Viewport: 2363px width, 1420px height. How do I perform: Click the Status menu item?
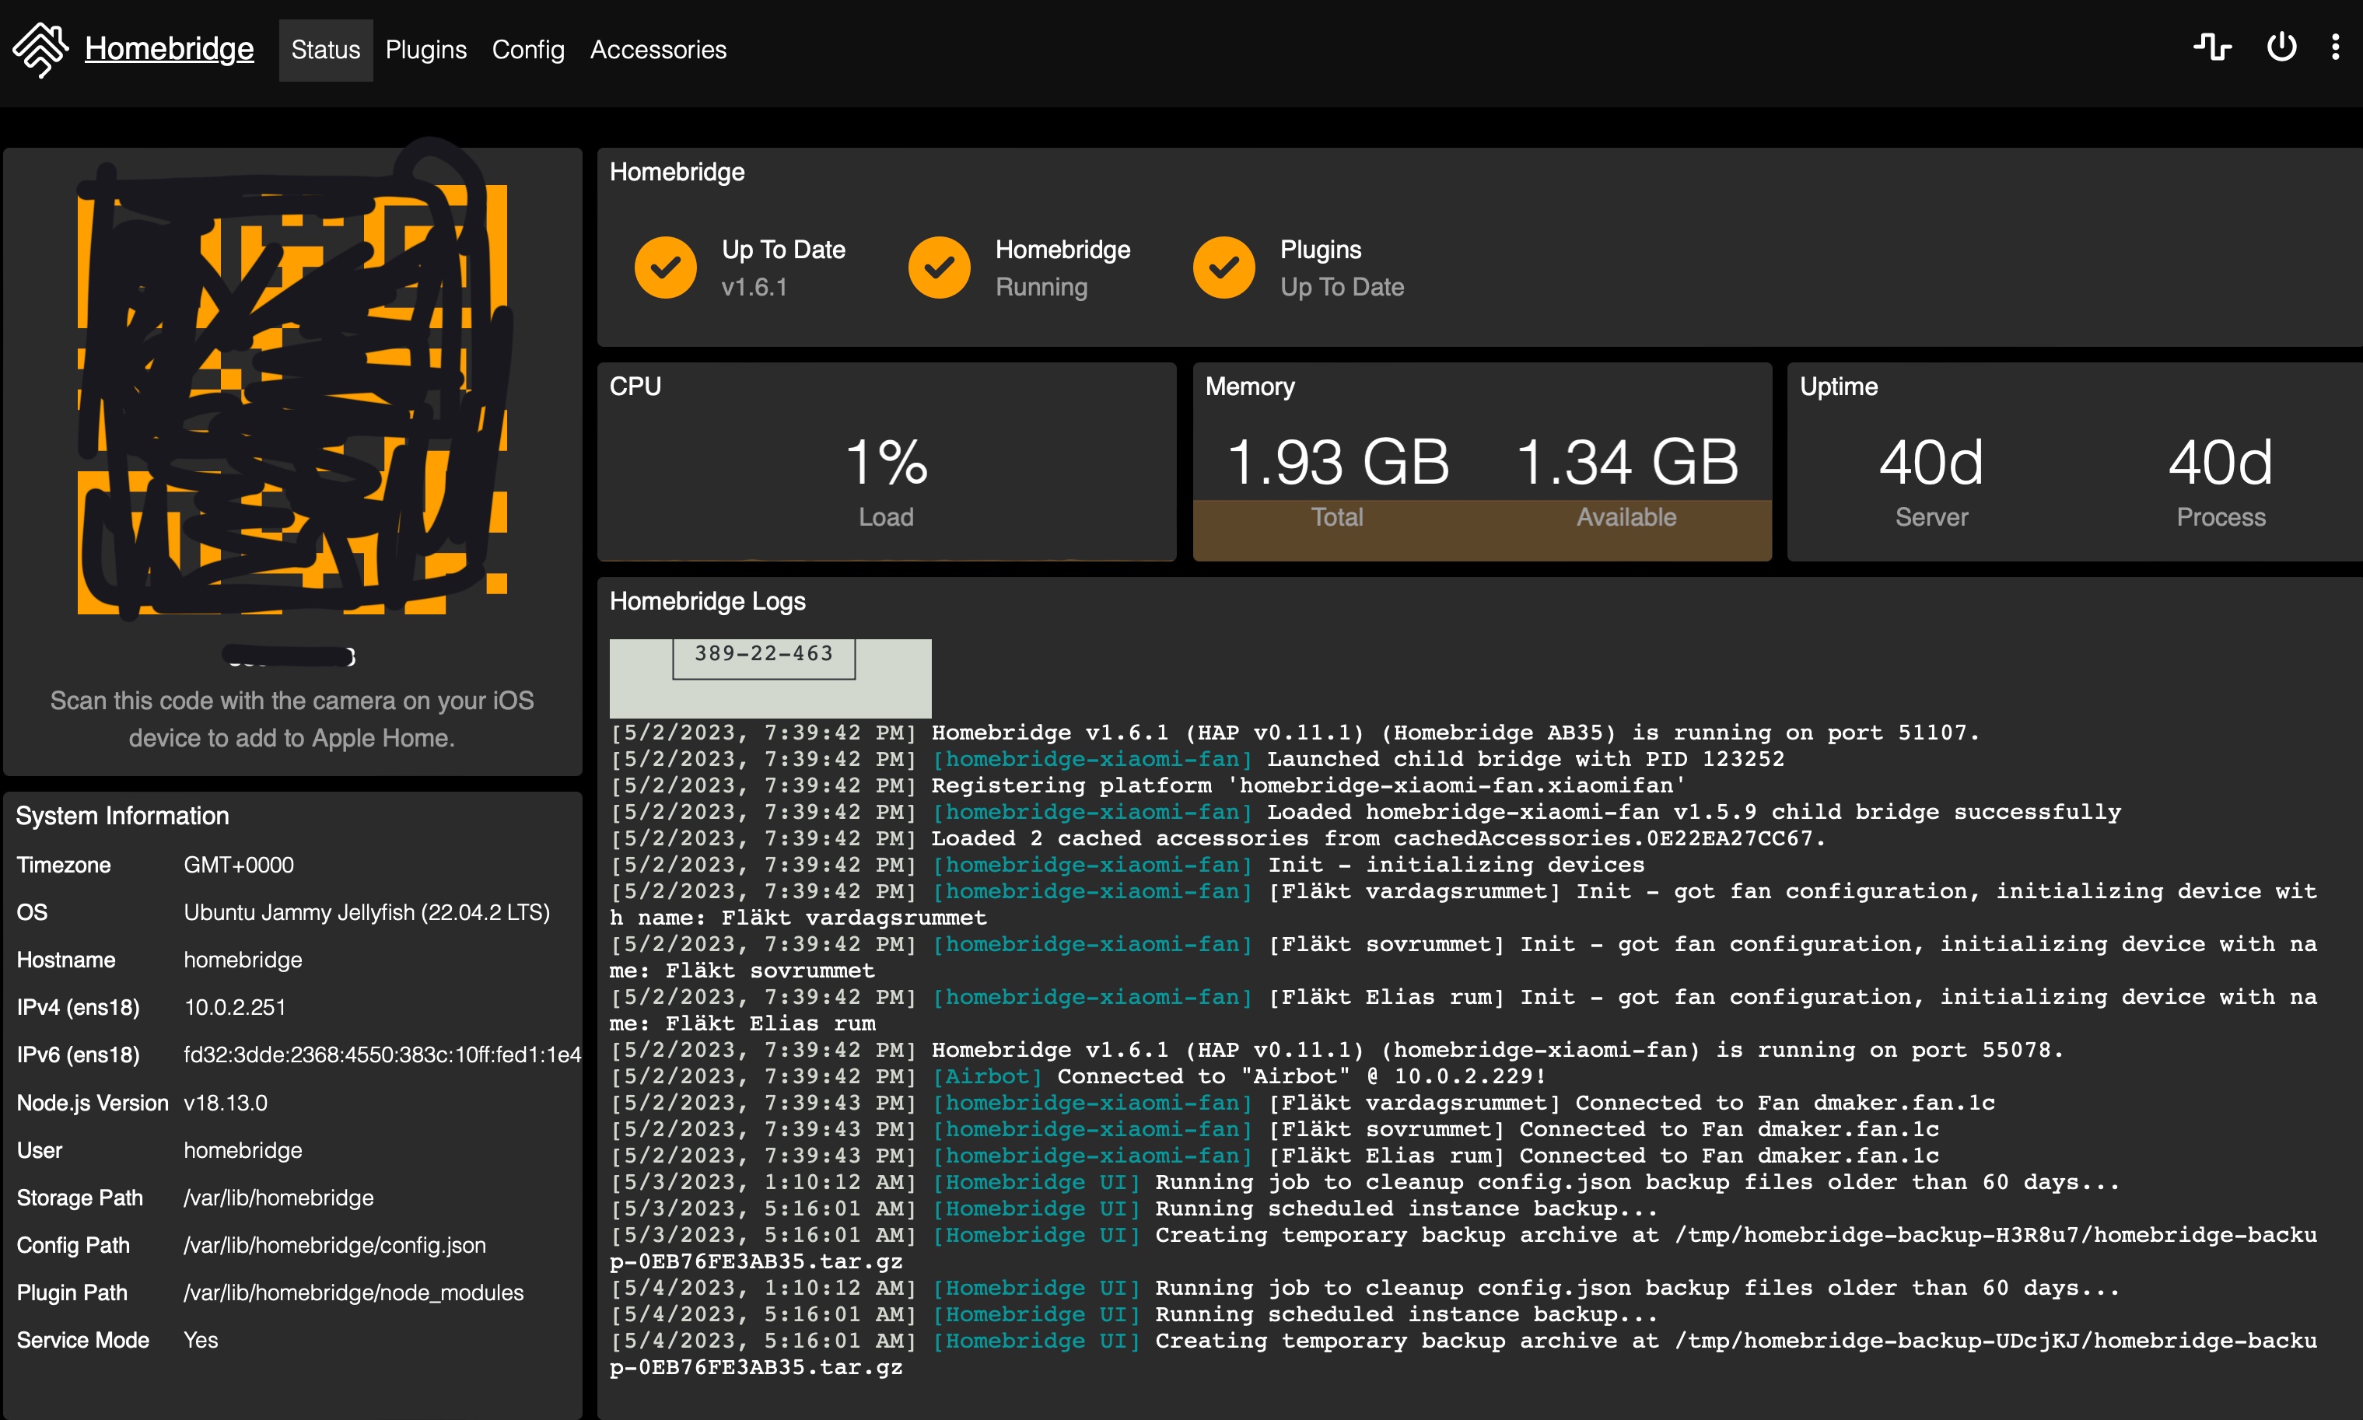[x=324, y=49]
